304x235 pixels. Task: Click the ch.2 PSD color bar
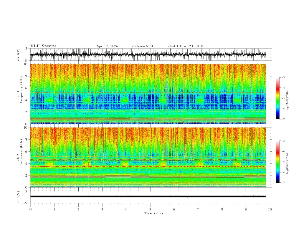click(x=278, y=162)
